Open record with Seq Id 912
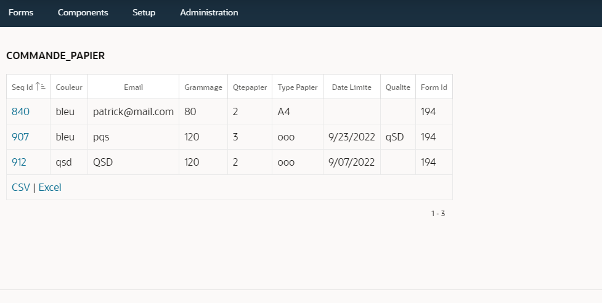Screen dimensions: 602x303 [19, 162]
